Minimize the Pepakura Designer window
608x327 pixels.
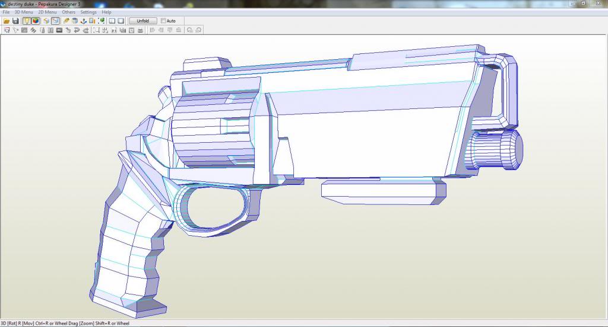click(x=574, y=4)
